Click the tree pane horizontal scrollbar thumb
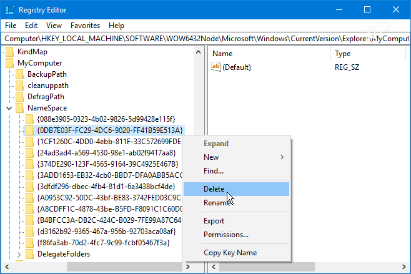411x274 pixels. tap(124, 267)
